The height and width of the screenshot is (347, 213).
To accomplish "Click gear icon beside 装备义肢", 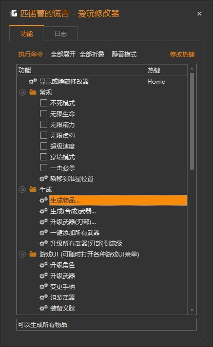I will click(x=44, y=308).
